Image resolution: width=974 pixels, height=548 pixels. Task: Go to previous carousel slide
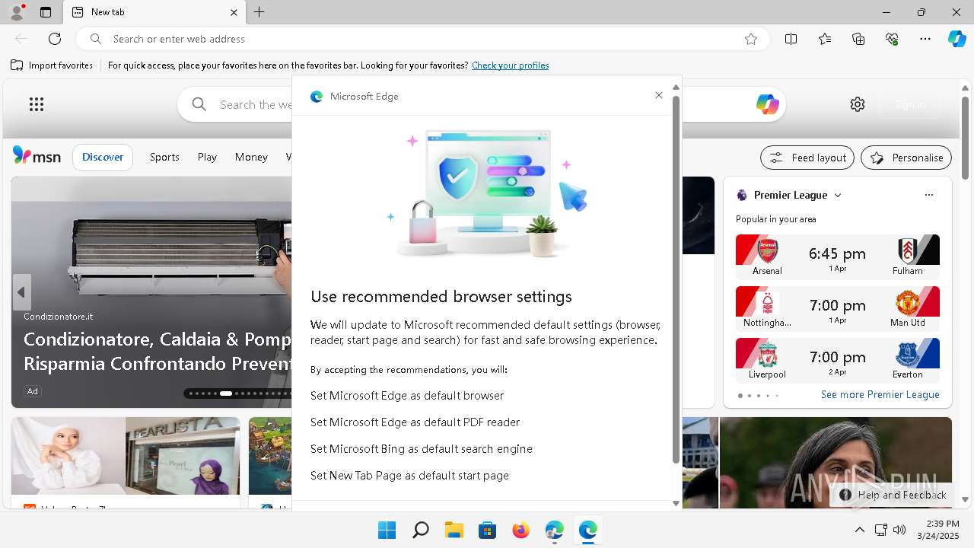click(x=21, y=292)
